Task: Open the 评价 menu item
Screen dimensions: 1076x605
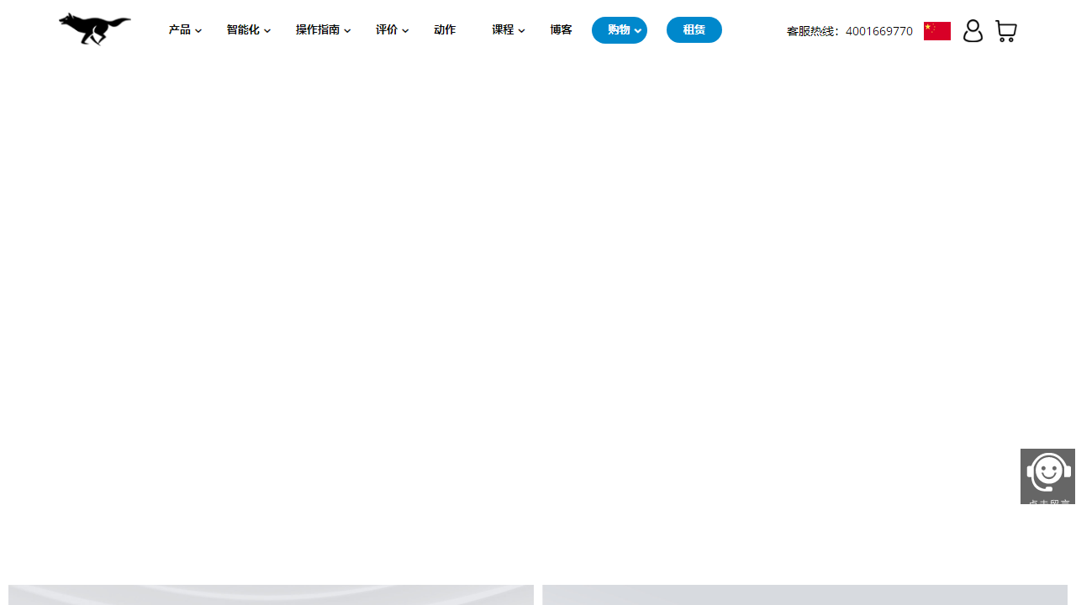Action: [387, 30]
